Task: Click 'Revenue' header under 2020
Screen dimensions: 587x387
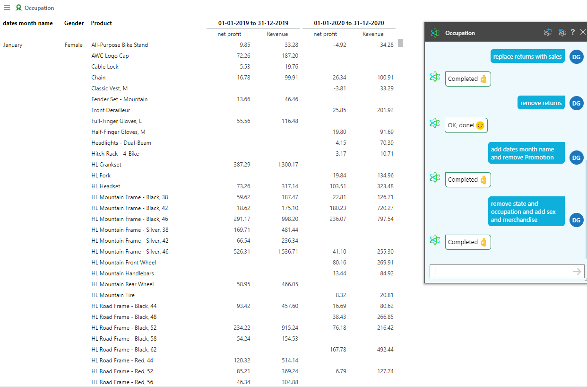Action: [373, 34]
